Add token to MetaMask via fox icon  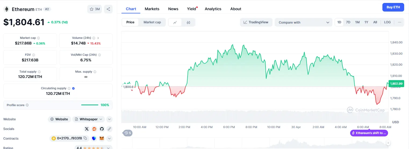tap(102, 139)
